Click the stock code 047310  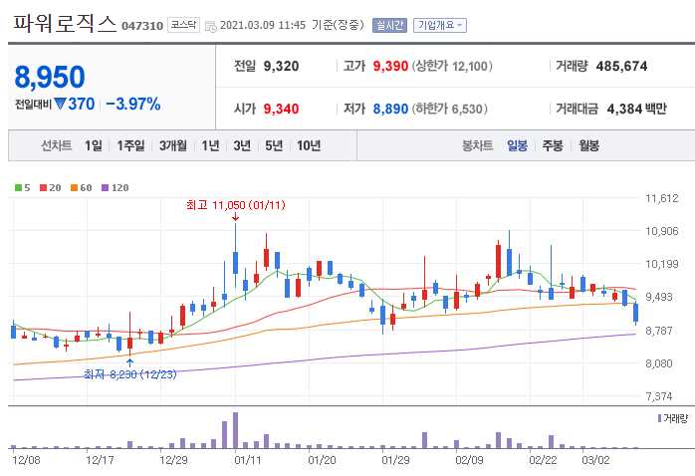[142, 26]
